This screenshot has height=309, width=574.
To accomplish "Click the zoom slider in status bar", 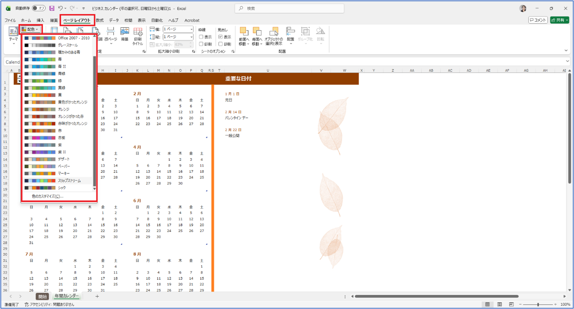I will click(538, 304).
